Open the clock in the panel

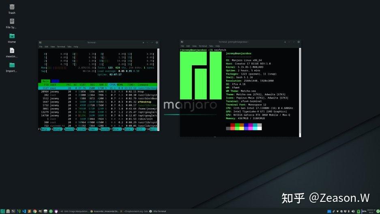pyautogui.click(x=371, y=211)
